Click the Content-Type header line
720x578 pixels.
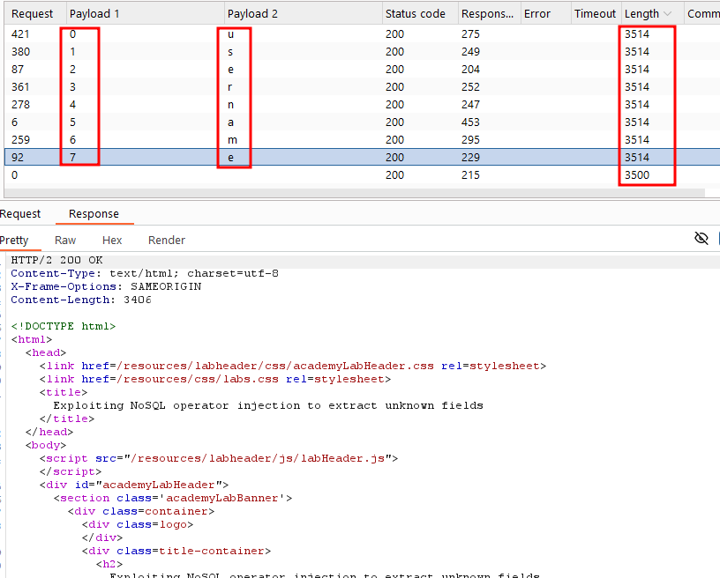point(145,273)
